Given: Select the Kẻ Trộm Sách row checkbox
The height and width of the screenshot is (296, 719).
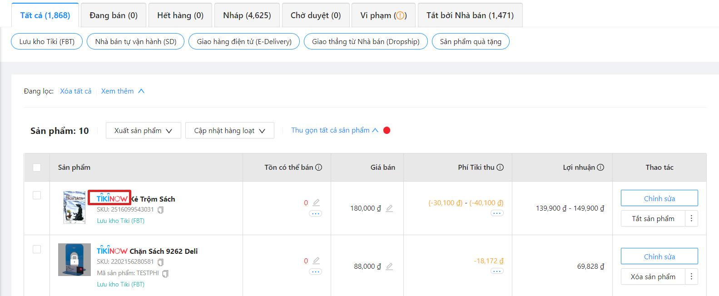Looking at the screenshot, I should pyautogui.click(x=37, y=195).
